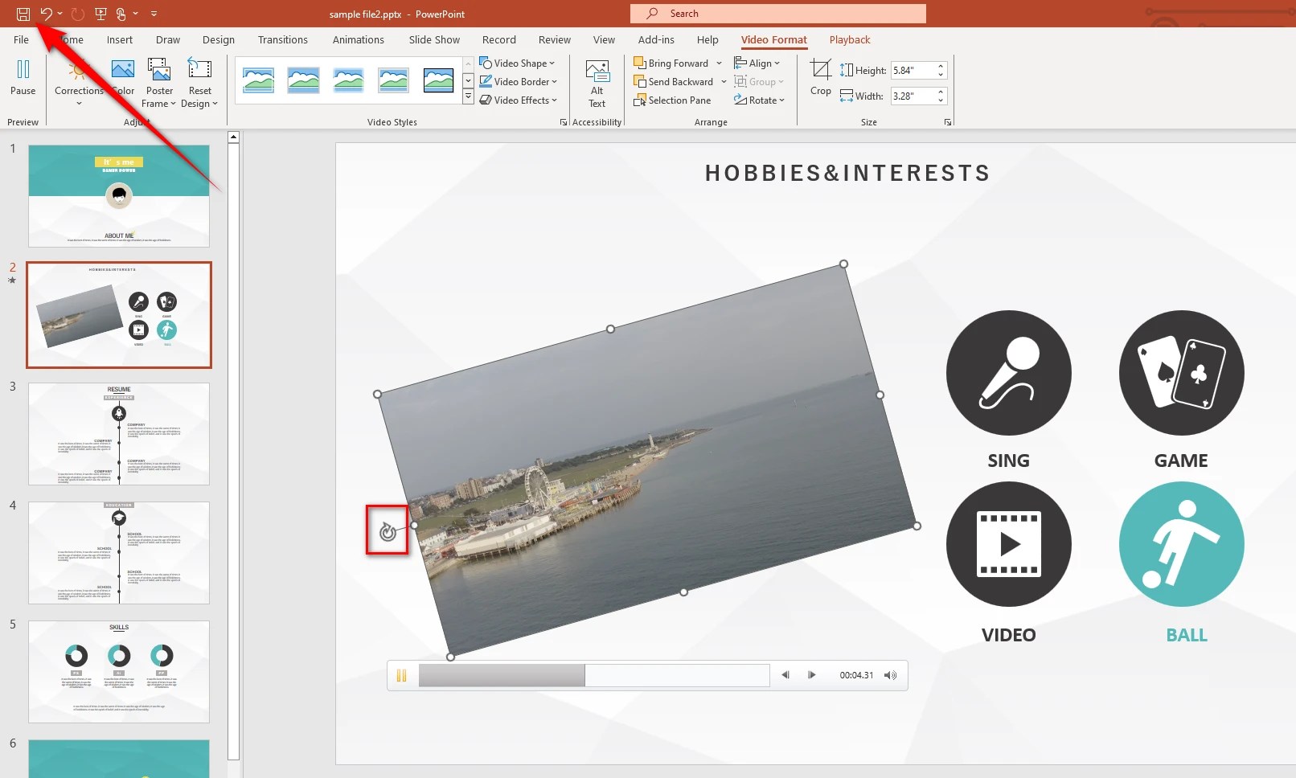1296x778 pixels.
Task: Mute the video audio
Action: [x=890, y=675]
